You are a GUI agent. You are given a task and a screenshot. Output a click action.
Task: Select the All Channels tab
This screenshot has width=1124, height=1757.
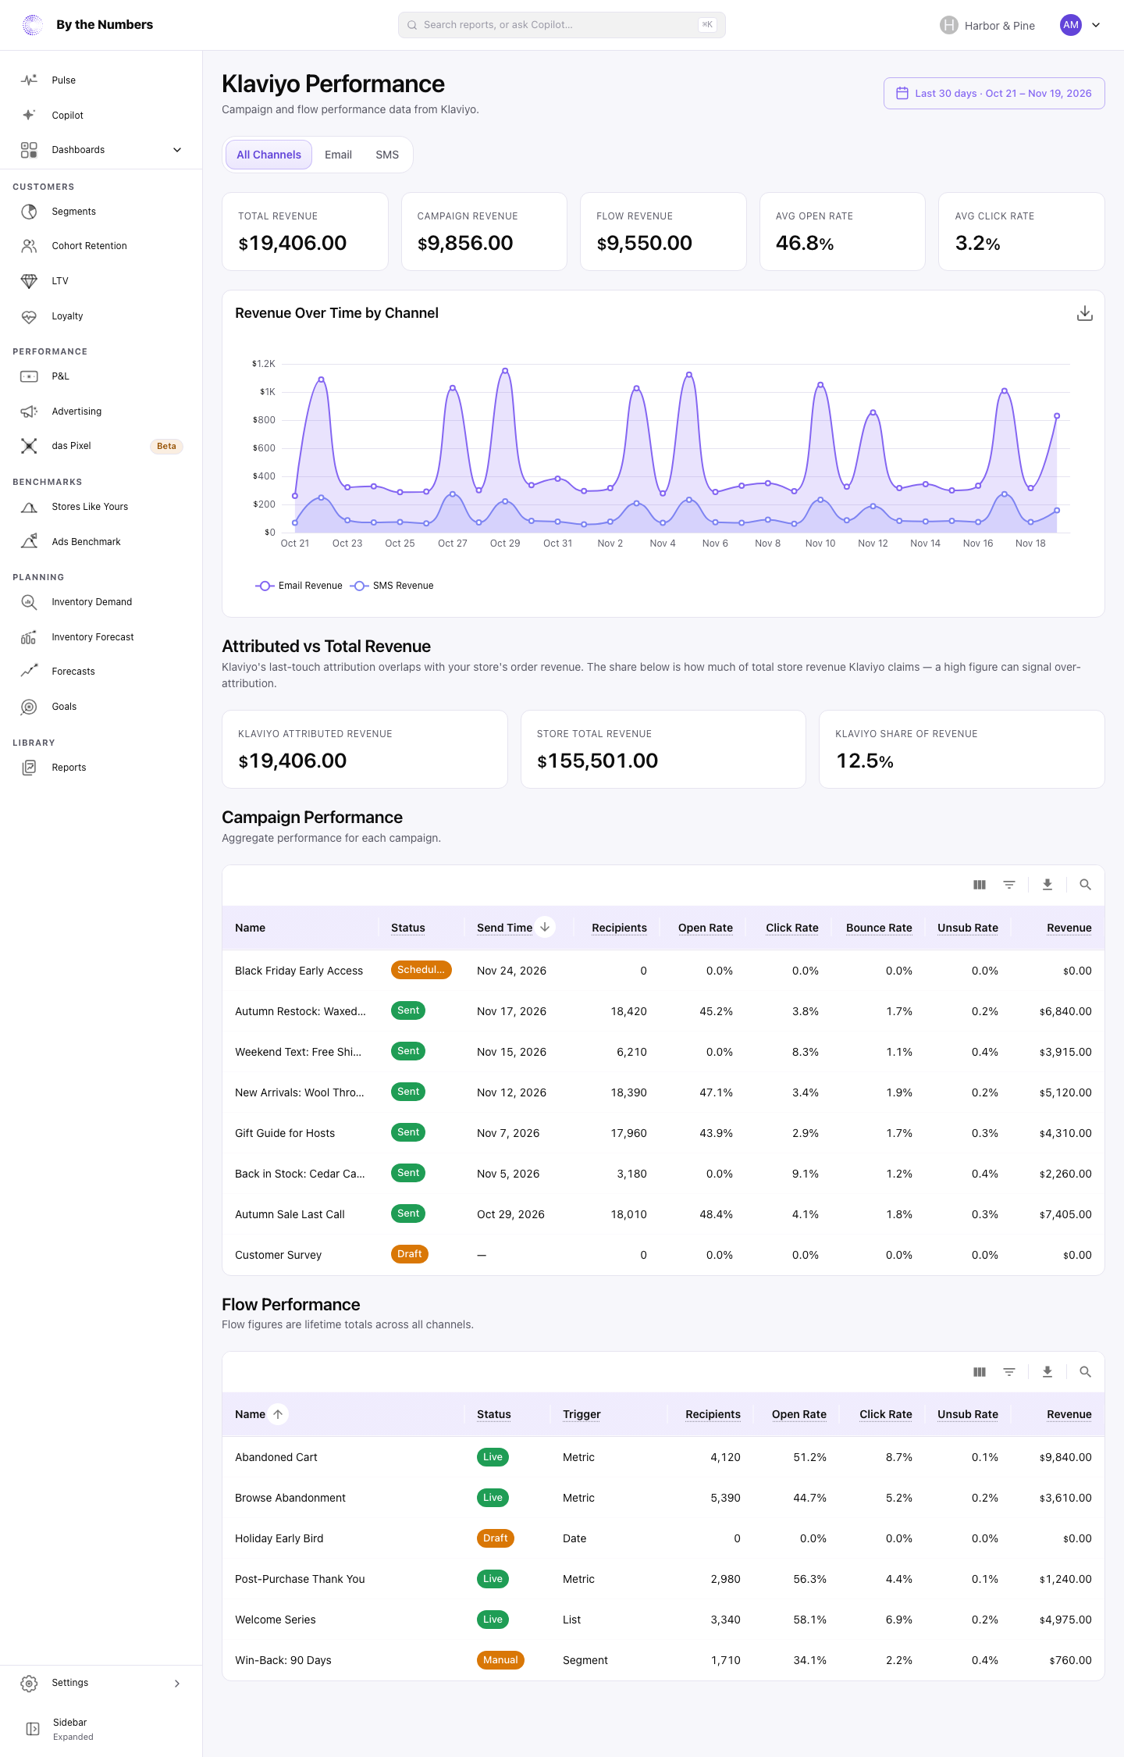pyautogui.click(x=269, y=155)
